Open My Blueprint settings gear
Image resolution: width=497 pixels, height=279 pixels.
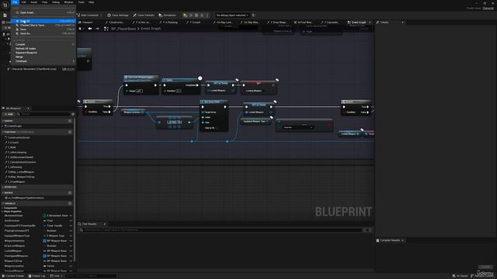(x=73, y=114)
